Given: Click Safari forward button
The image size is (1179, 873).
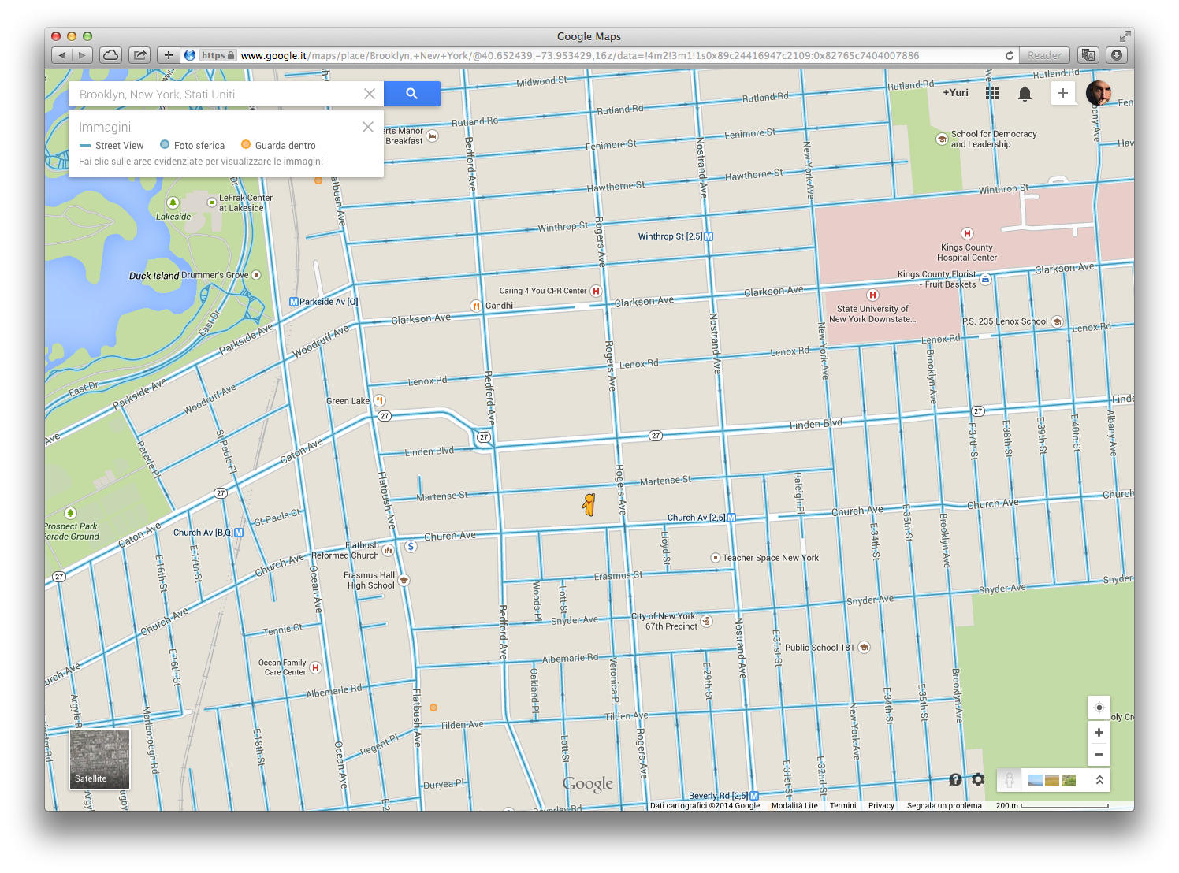Looking at the screenshot, I should (83, 55).
